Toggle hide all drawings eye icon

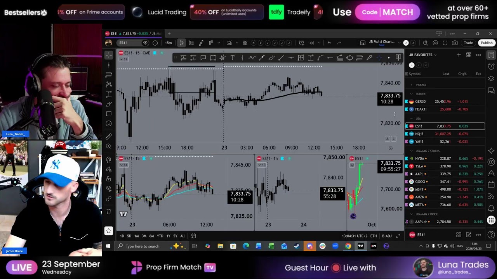109,189
